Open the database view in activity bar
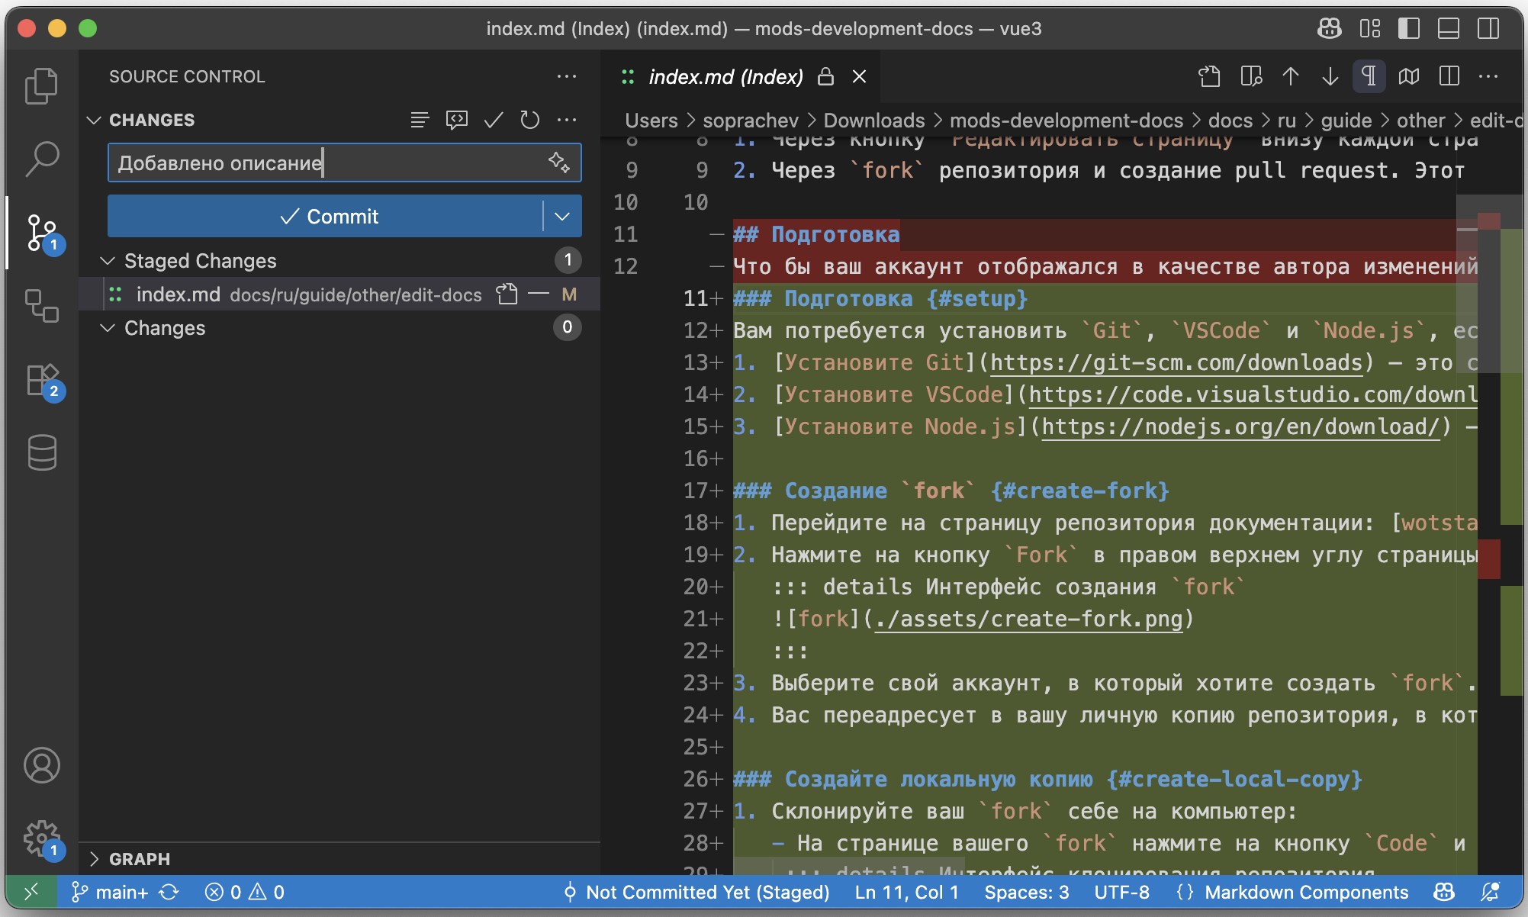1528x917 pixels. tap(41, 452)
